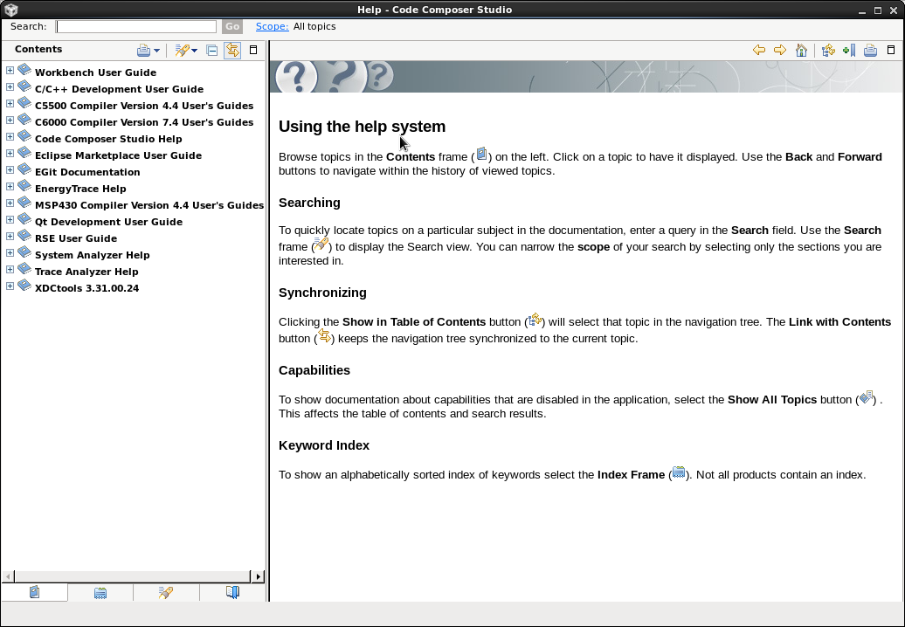Click the Search selected topic icon

[x=182, y=51]
